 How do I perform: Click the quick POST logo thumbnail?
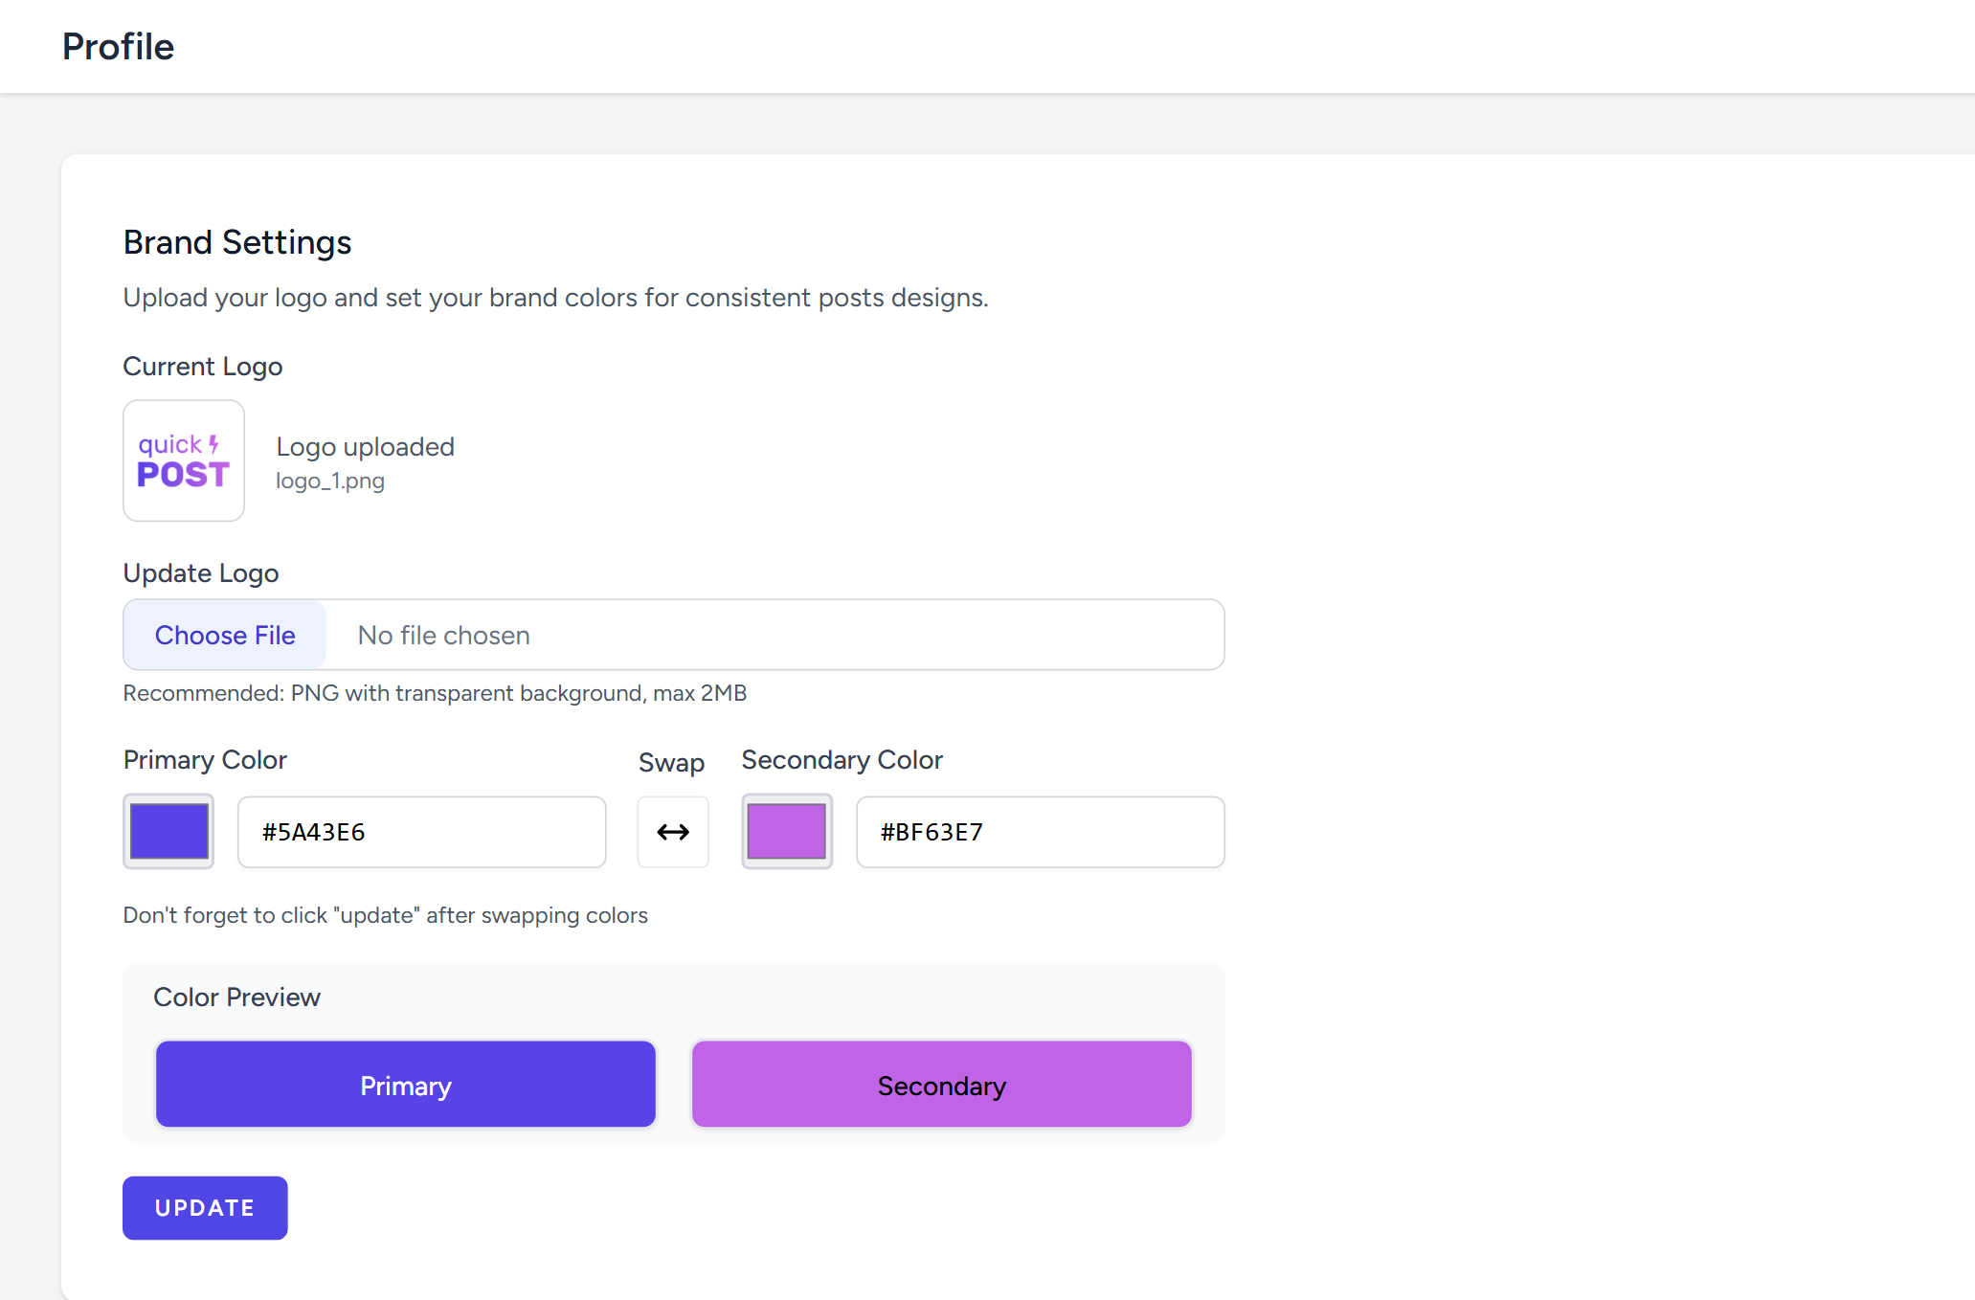click(x=184, y=460)
